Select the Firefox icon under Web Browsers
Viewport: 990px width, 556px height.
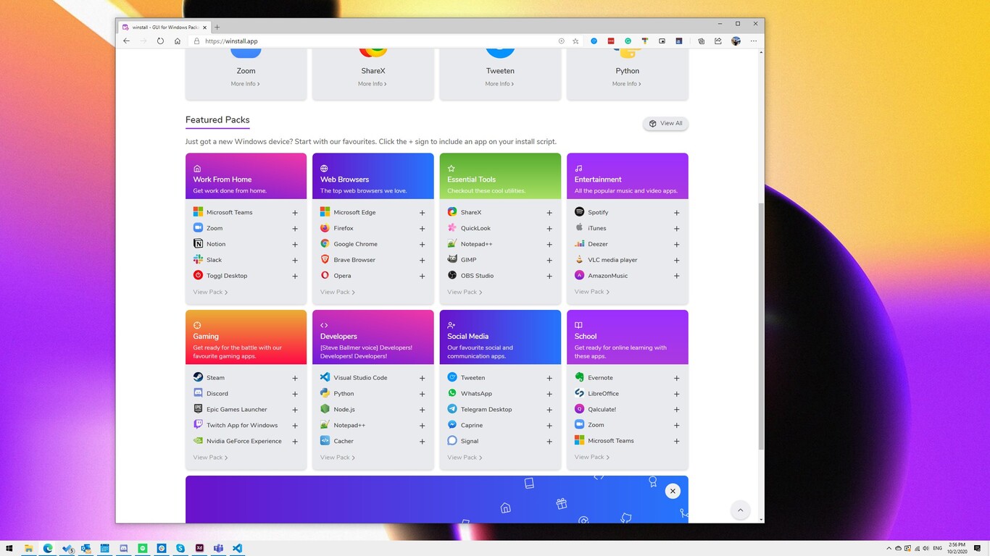tap(325, 228)
